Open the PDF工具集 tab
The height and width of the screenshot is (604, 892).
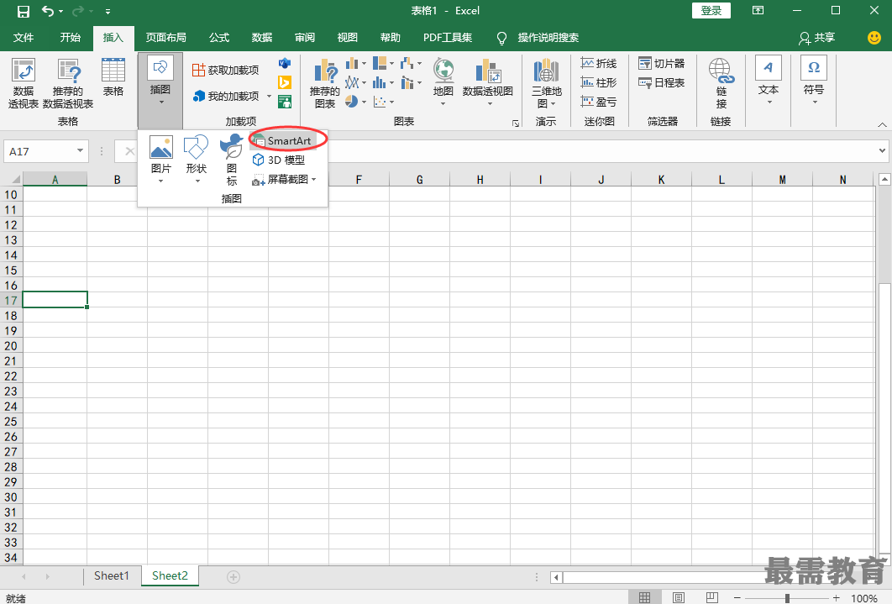(448, 38)
